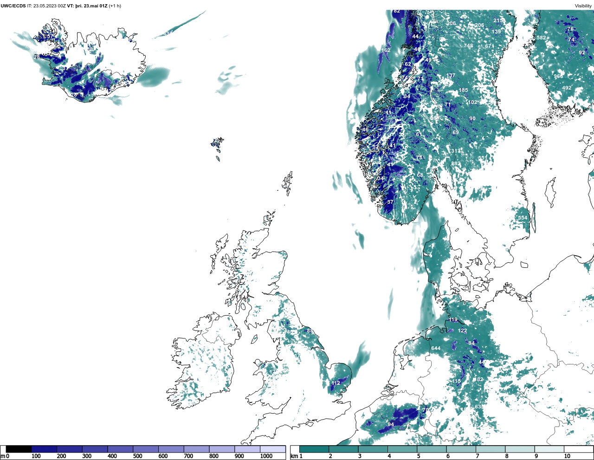The width and height of the screenshot is (594, 460).
Task: Click the 92 value at the right edge
Action: coord(582,52)
